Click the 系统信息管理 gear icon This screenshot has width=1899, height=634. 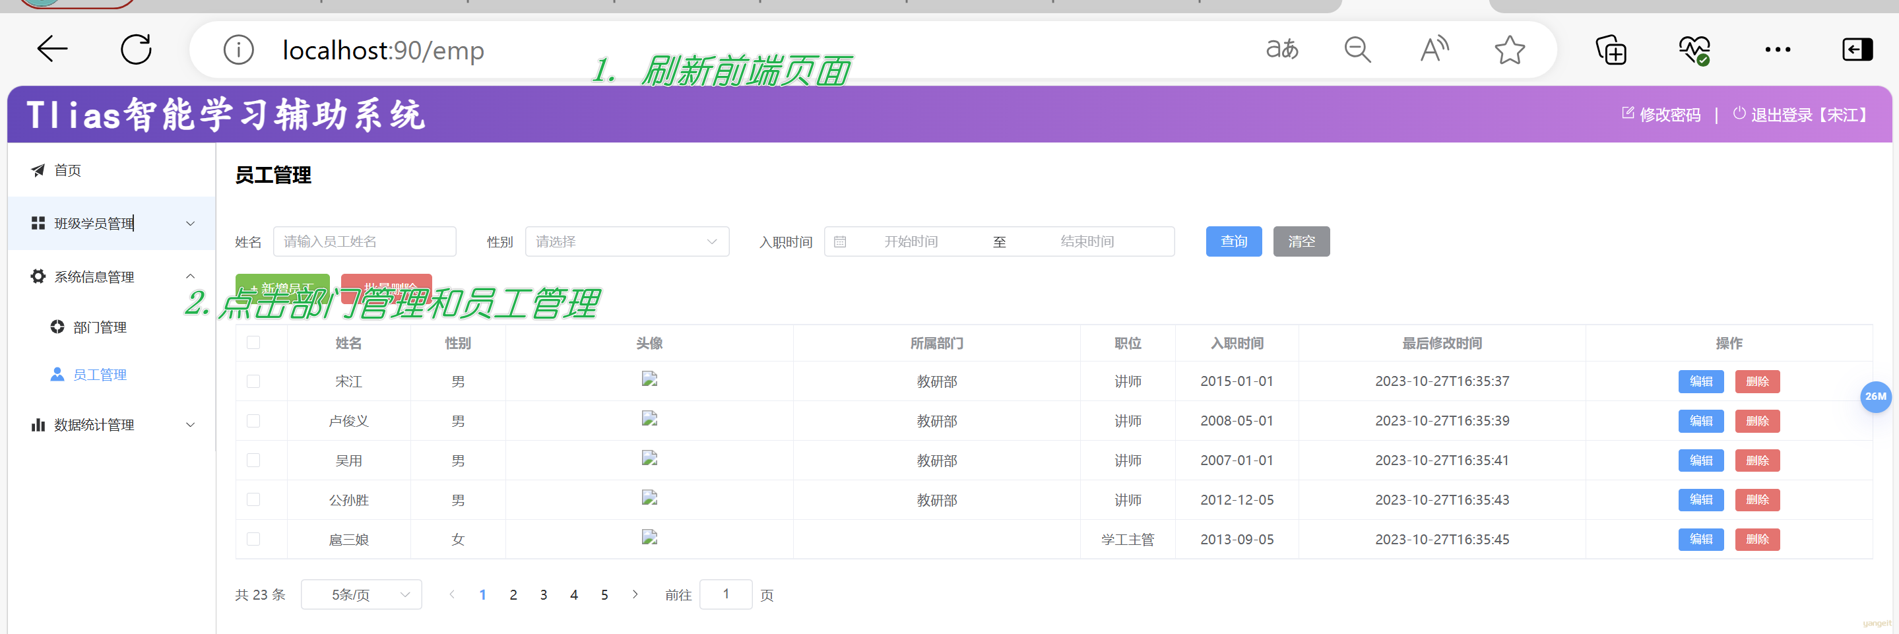(x=38, y=276)
